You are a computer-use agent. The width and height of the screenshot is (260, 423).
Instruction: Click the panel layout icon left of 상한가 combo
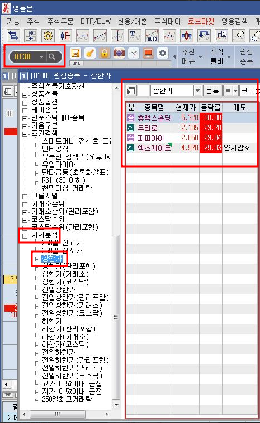coord(131,91)
